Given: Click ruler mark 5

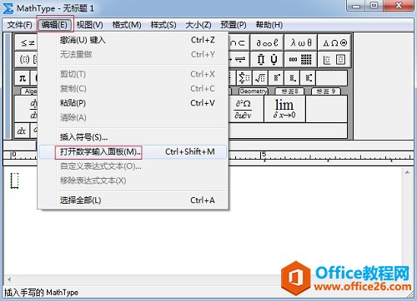Looking at the screenshot, I should pos(264,154).
